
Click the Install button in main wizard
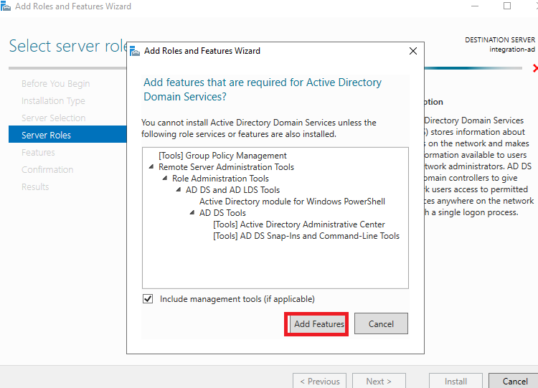click(456, 381)
